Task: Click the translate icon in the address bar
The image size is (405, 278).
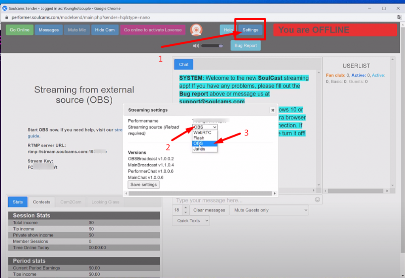Action: 399,17
